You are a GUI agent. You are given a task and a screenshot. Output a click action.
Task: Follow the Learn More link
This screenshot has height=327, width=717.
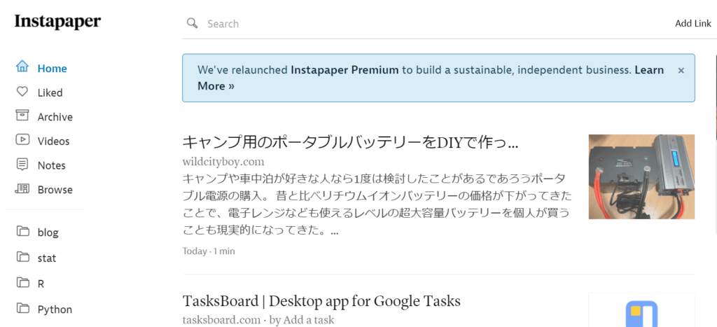coord(430,78)
